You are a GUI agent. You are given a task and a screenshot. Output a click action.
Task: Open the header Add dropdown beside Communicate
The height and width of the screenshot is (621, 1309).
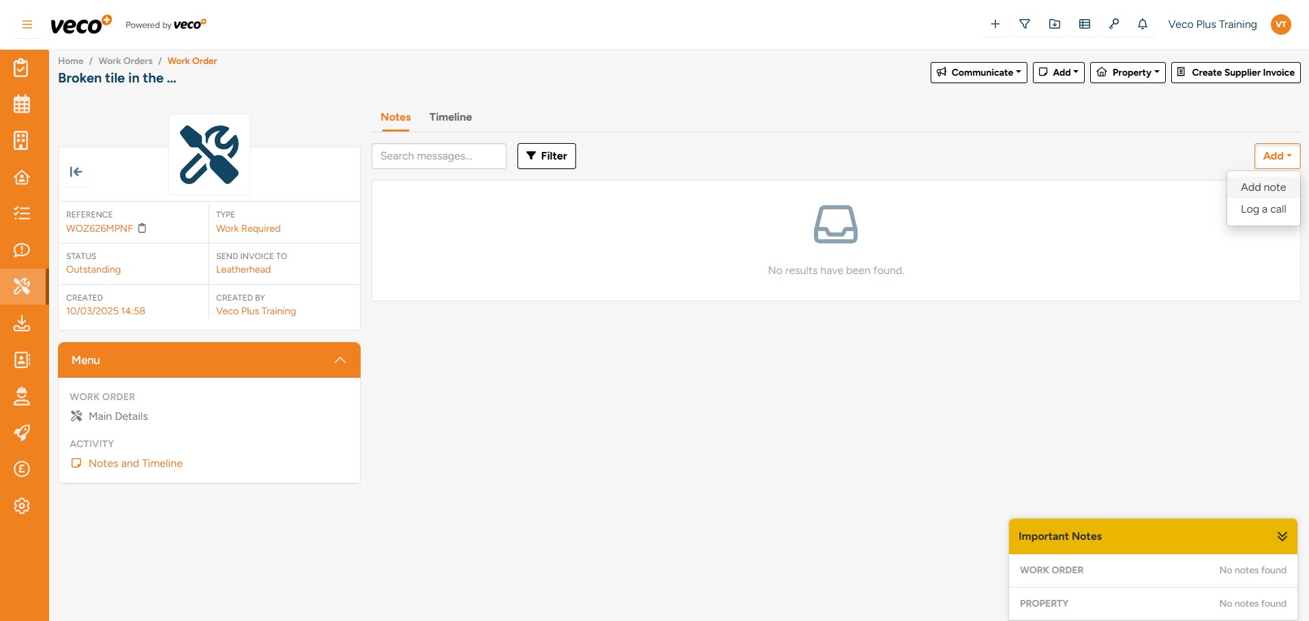click(x=1058, y=72)
